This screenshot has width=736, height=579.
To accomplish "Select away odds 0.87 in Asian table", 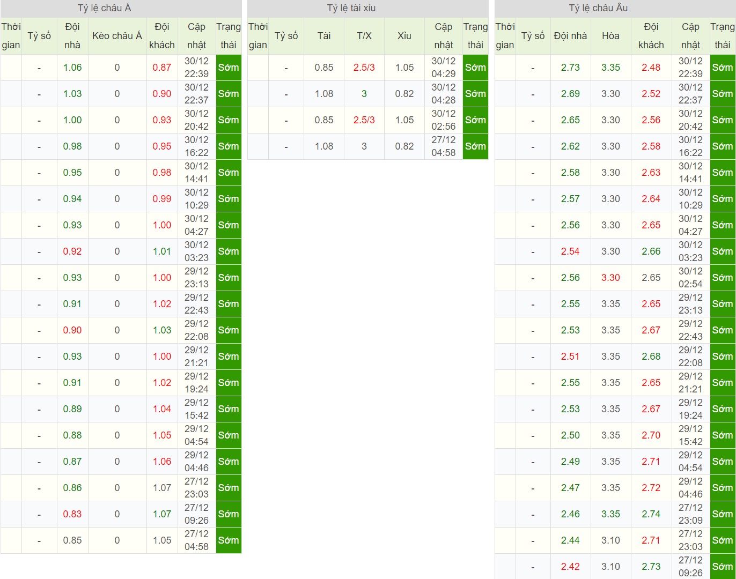I will (x=162, y=68).
